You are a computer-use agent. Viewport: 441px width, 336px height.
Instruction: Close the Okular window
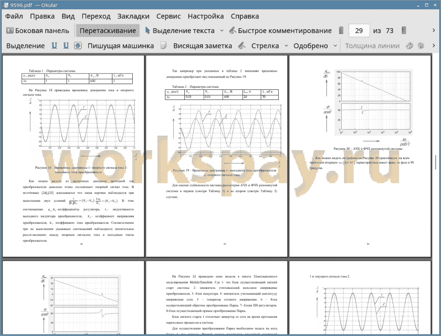pos(435,5)
